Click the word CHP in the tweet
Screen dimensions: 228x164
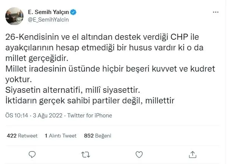pos(178,38)
